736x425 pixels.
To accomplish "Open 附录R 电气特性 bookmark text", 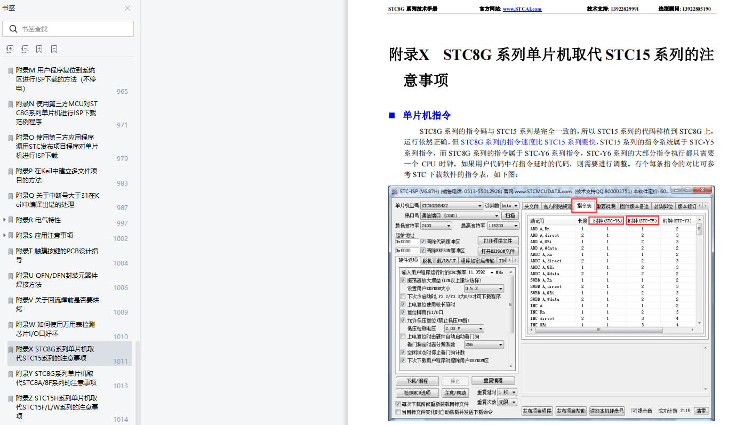I will (38, 220).
